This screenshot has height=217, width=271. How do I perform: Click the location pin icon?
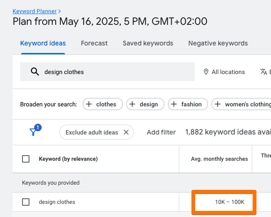[x=206, y=72]
